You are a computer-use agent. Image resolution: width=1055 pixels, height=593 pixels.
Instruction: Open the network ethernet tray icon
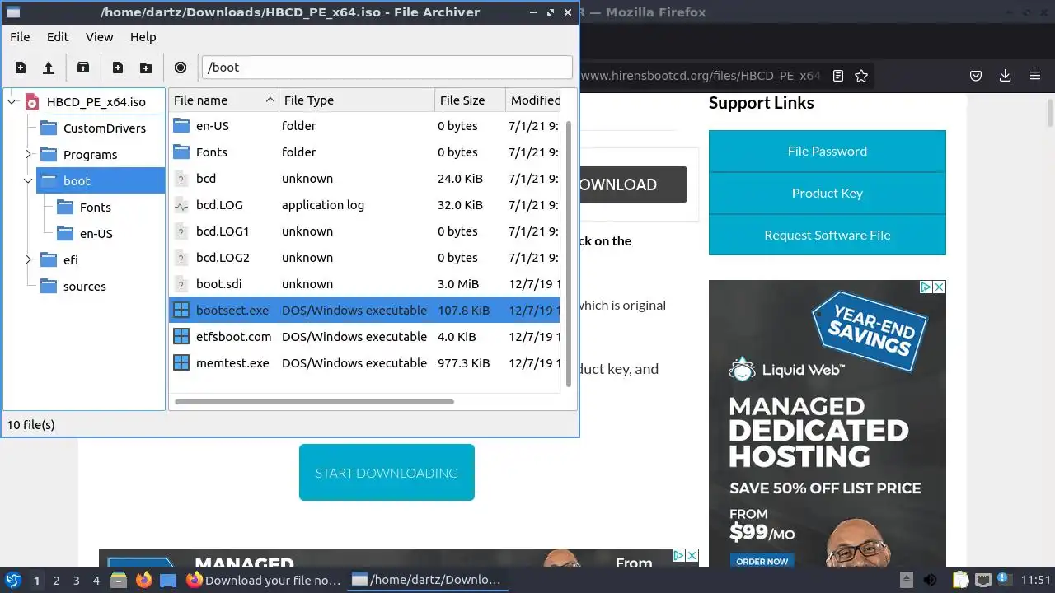coord(982,580)
